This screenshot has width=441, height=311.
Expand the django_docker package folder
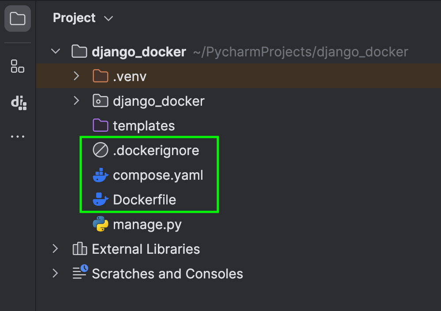pyautogui.click(x=77, y=101)
